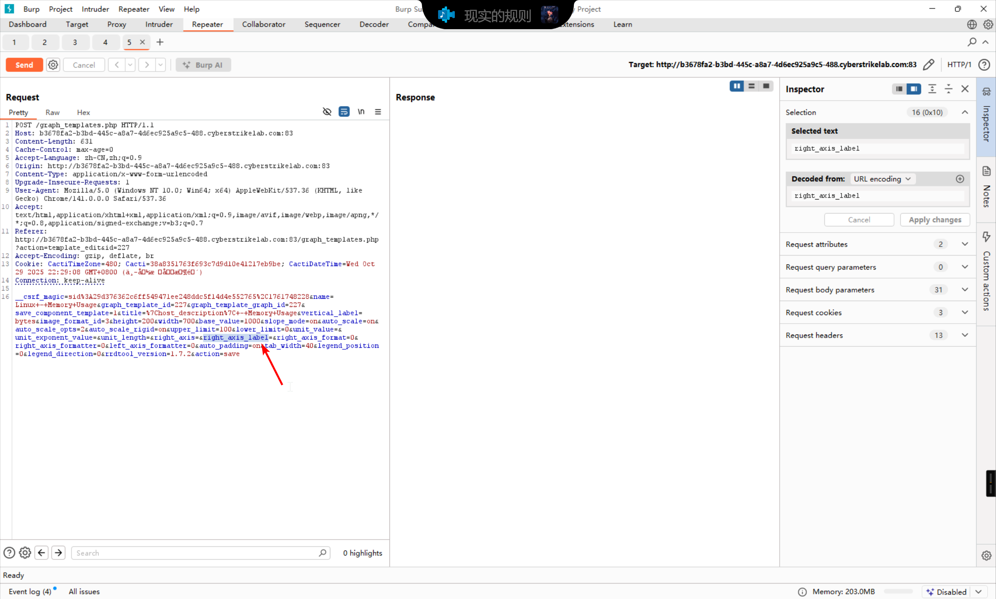Viewport: 996px width, 599px height.
Task: Open the URL encoding dropdown
Action: tap(882, 179)
